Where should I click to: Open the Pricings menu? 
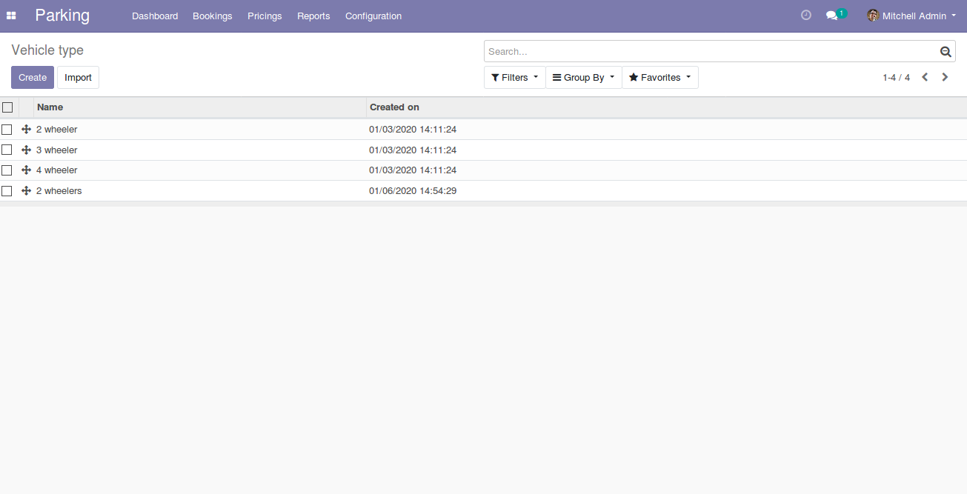[x=265, y=16]
